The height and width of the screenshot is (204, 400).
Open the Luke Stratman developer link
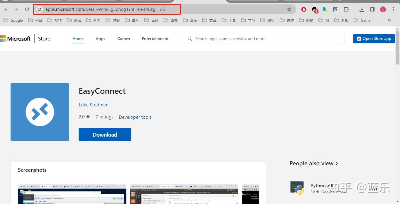click(94, 105)
